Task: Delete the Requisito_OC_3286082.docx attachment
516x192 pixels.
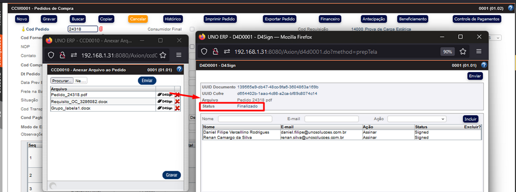Action: pos(177,102)
